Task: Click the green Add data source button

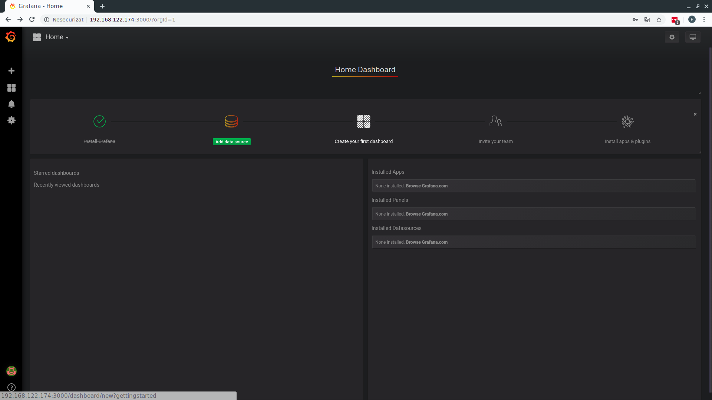Action: point(232,142)
